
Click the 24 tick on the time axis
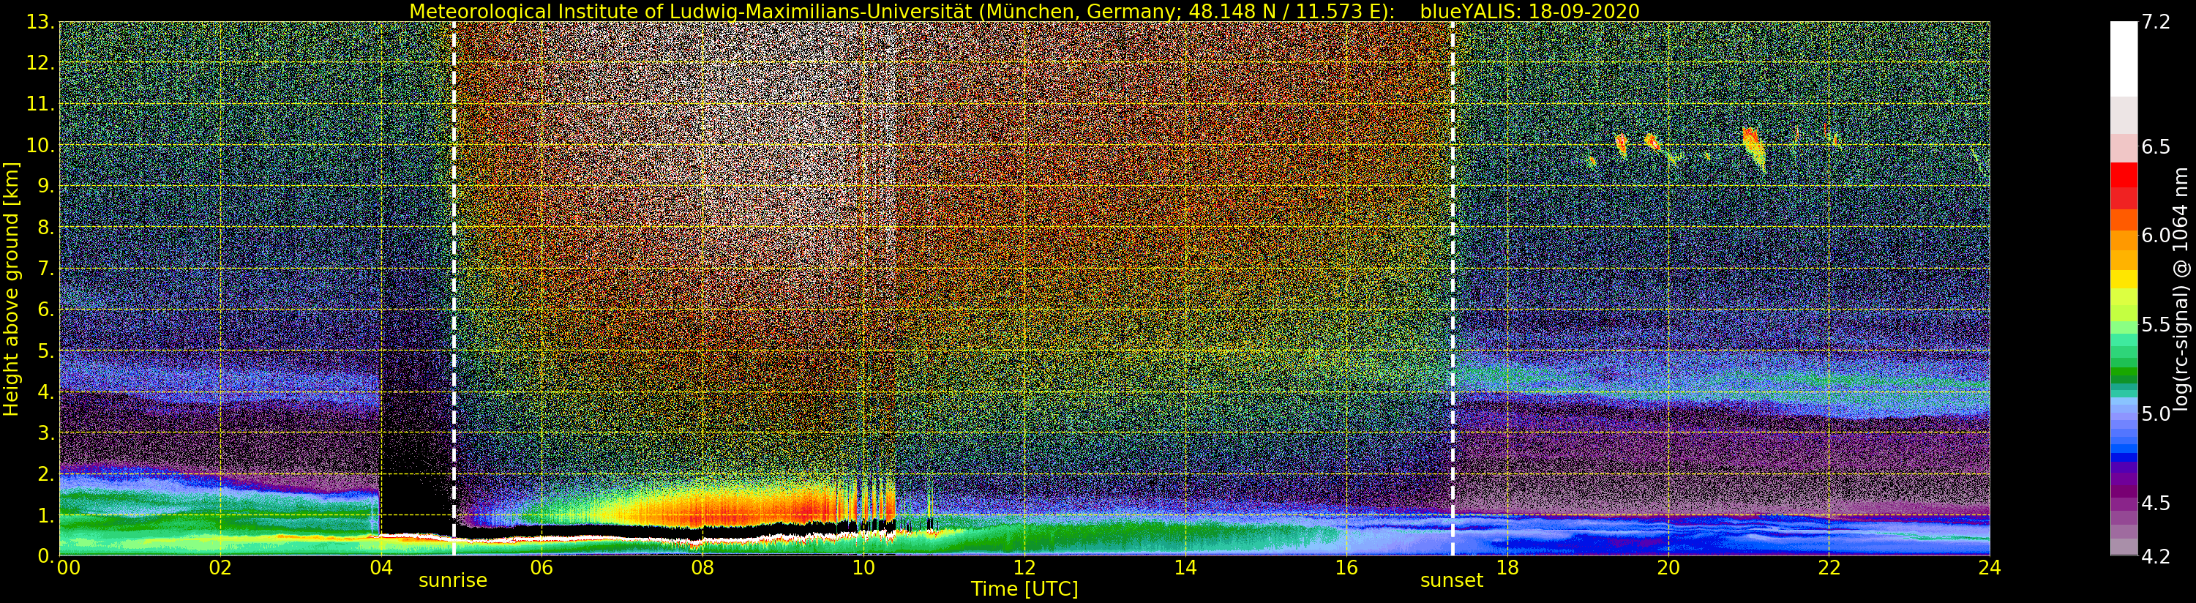pos(1990,568)
